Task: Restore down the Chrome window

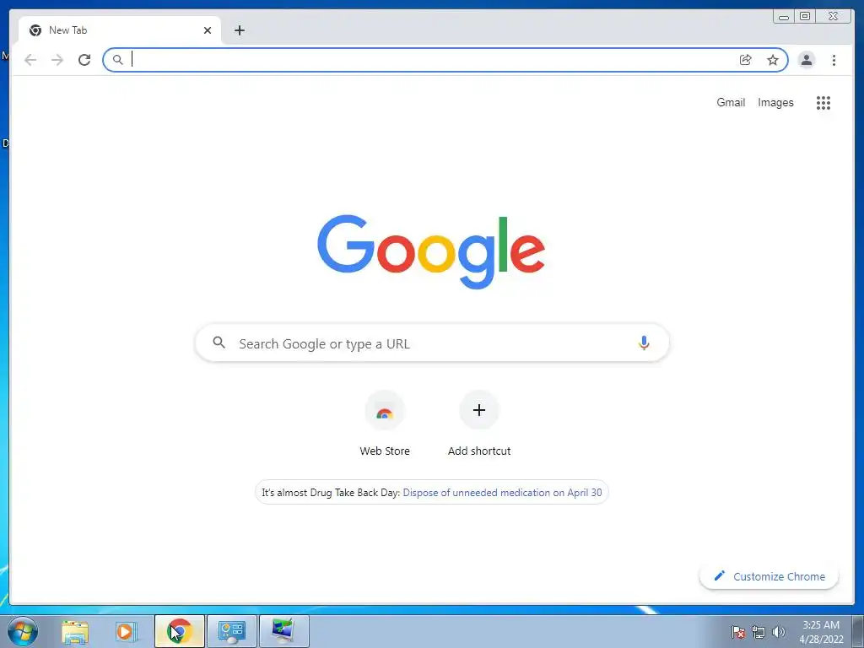Action: 804,17
